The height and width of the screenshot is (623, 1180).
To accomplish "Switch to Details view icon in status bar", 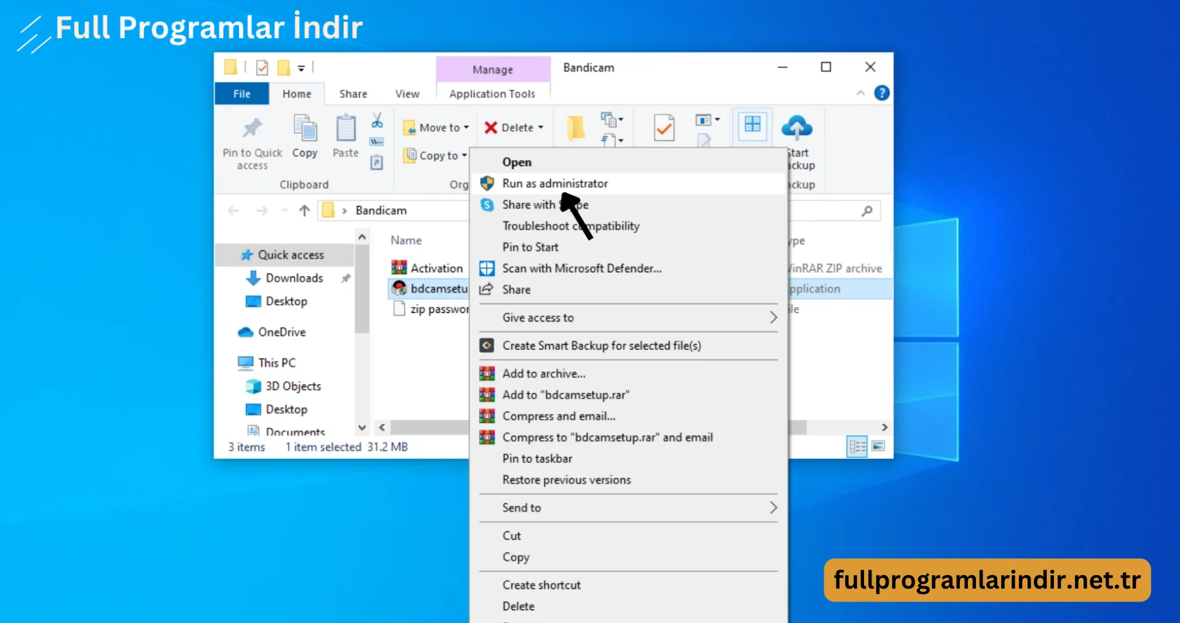I will (857, 447).
